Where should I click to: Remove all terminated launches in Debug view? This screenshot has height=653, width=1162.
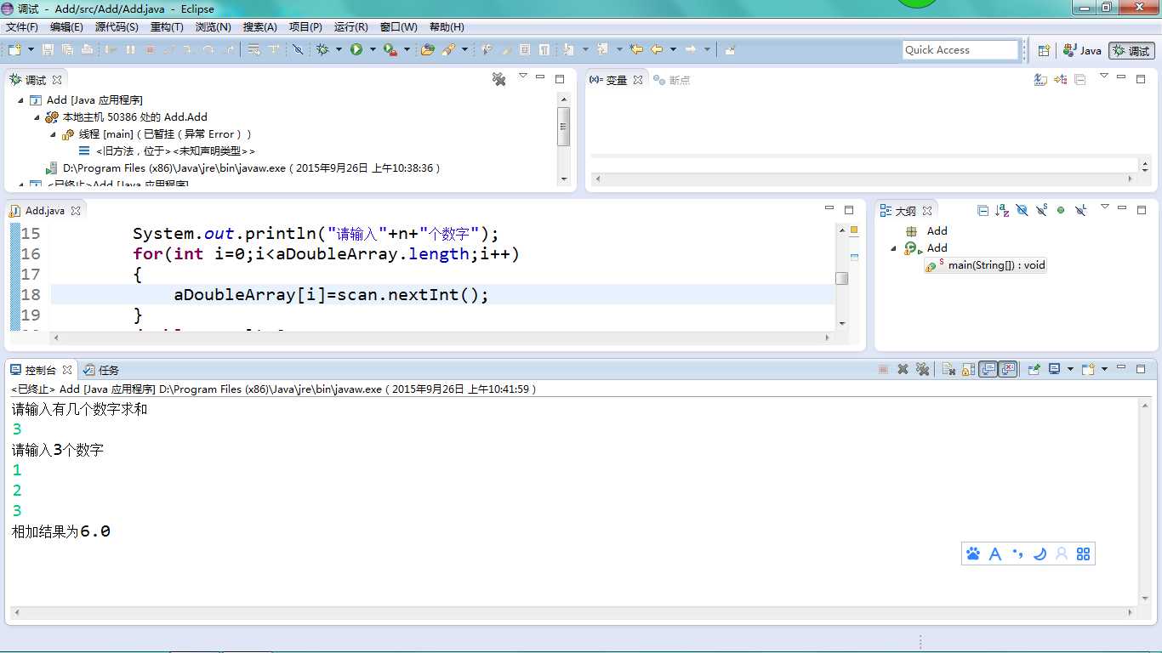click(499, 79)
